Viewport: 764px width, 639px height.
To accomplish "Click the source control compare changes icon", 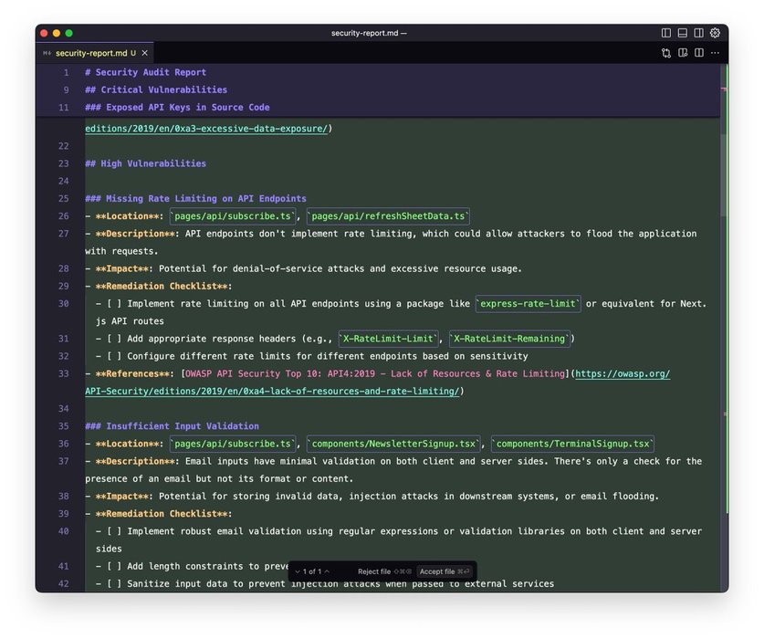I will coord(666,53).
